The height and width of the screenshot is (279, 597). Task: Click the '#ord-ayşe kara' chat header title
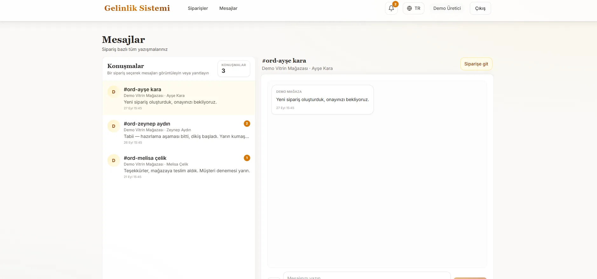(x=284, y=61)
